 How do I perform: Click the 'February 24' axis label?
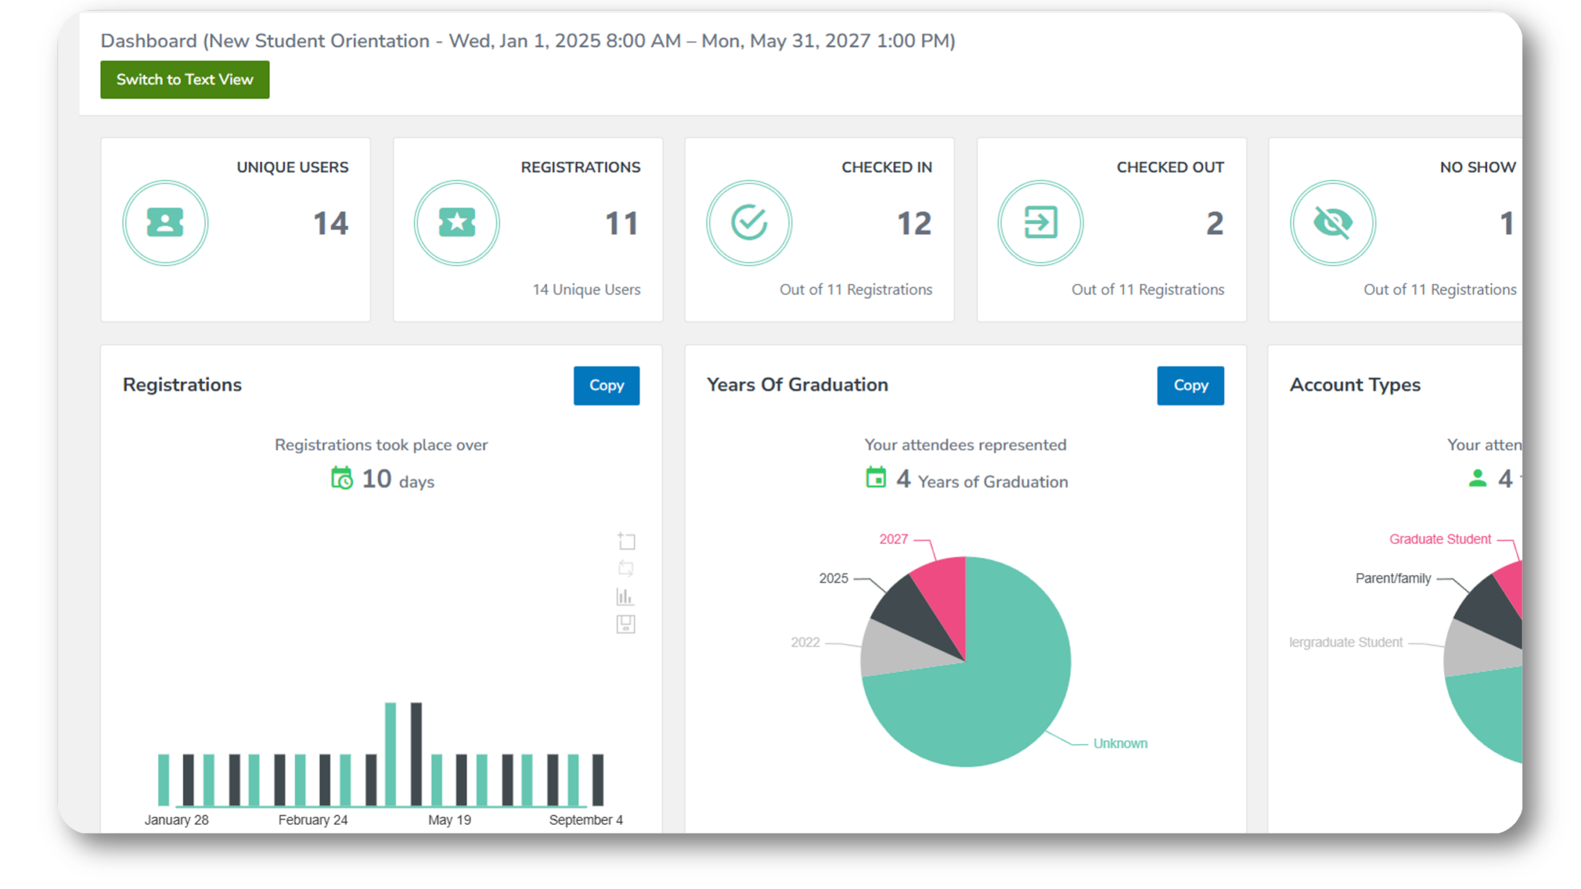tap(312, 820)
